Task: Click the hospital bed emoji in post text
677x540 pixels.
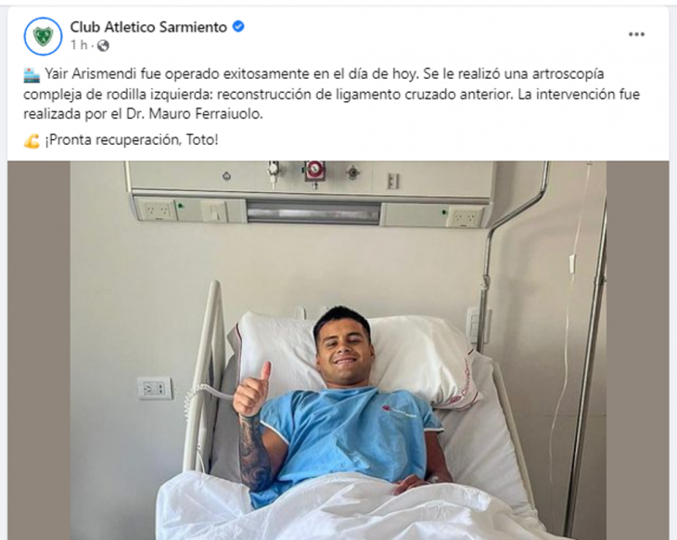Action: tap(32, 75)
